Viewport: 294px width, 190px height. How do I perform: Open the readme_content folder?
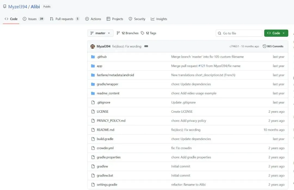[x=108, y=93]
